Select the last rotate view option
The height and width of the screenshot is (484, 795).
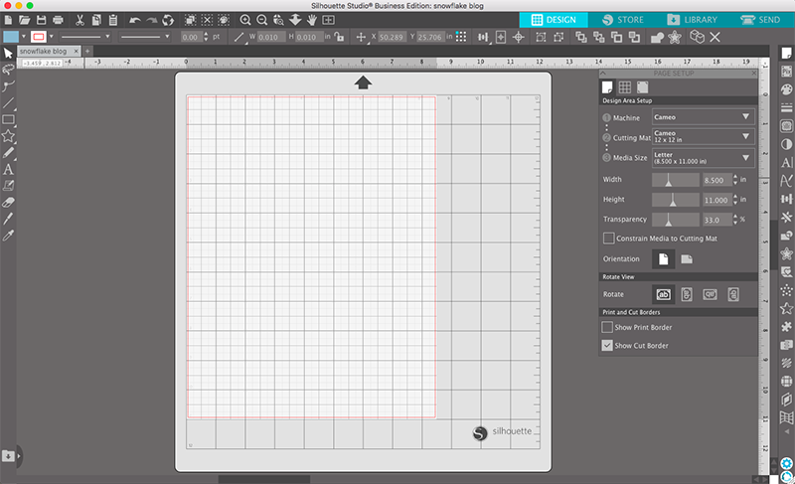click(733, 294)
